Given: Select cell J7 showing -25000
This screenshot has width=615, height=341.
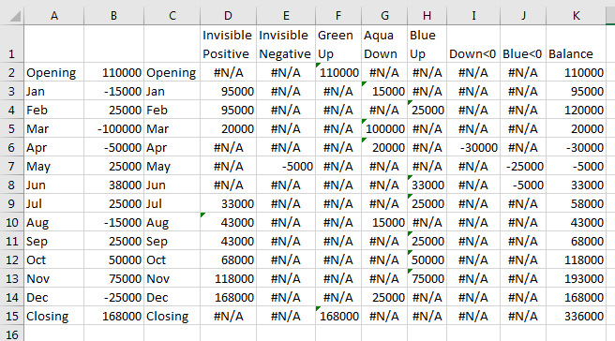Looking at the screenshot, I should point(523,166).
